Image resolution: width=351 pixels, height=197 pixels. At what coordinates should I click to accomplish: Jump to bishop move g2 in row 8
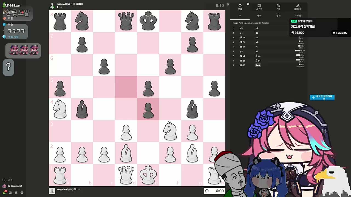(x=242, y=61)
